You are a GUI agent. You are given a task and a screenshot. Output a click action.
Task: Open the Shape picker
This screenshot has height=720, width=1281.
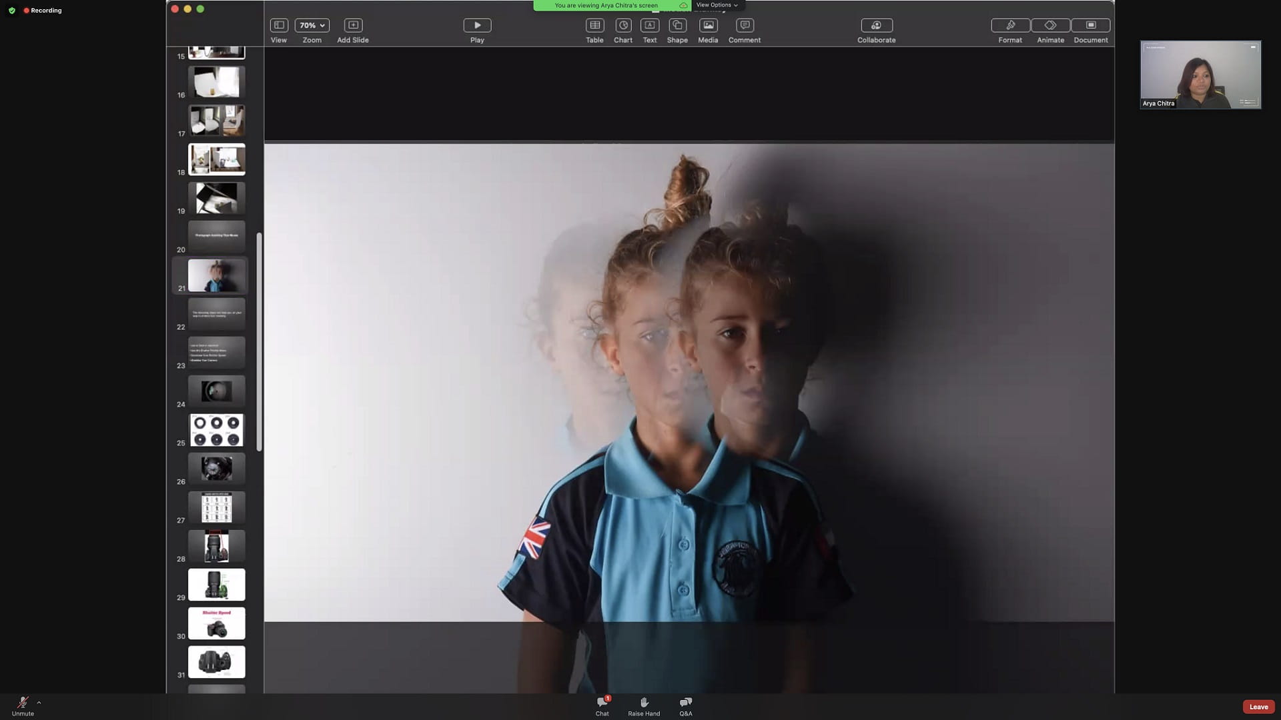click(x=677, y=25)
